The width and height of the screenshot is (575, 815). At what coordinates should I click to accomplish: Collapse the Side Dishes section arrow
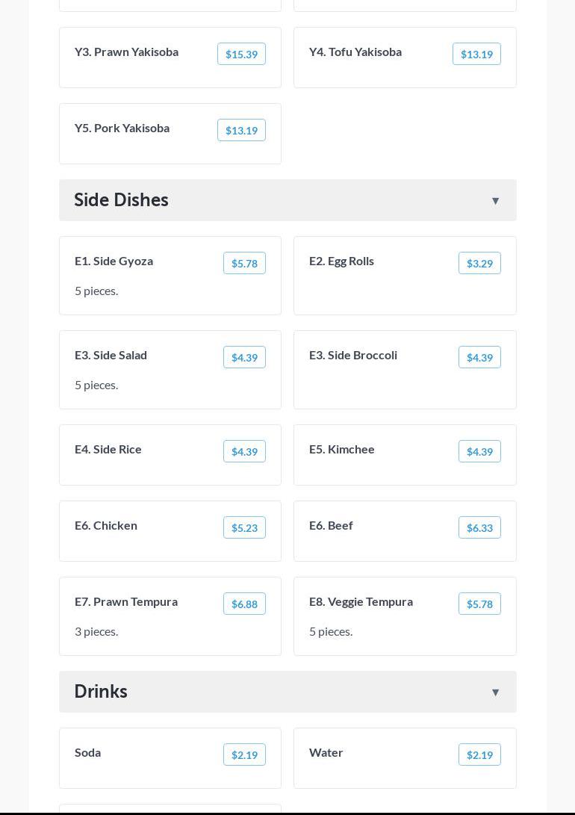click(x=495, y=200)
